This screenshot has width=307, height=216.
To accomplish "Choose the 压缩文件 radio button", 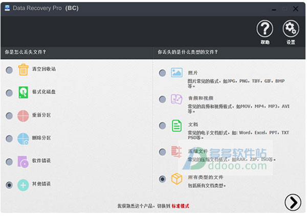I will (x=162, y=152).
